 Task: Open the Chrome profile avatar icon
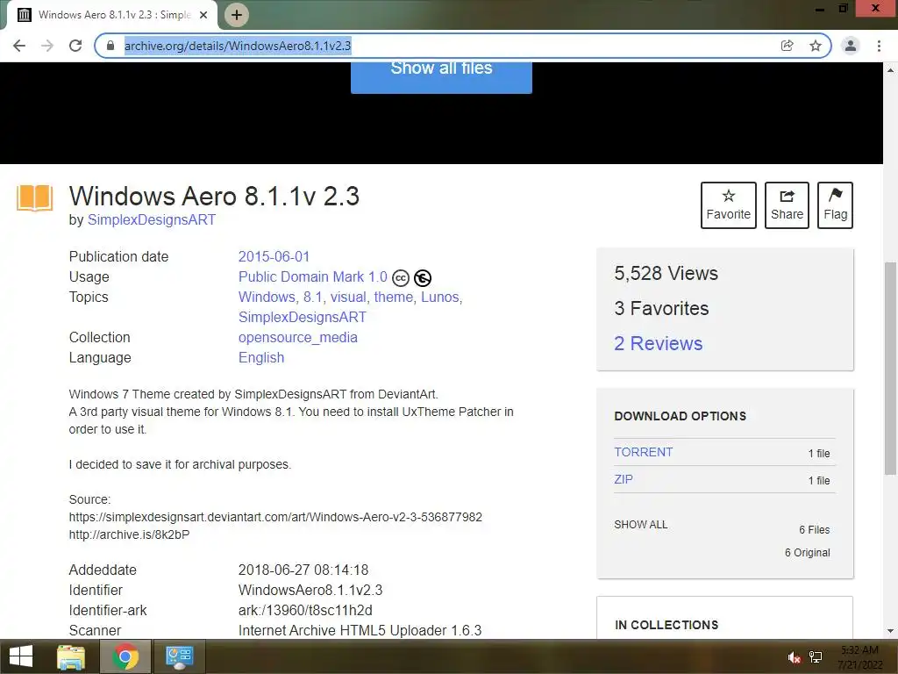point(851,46)
